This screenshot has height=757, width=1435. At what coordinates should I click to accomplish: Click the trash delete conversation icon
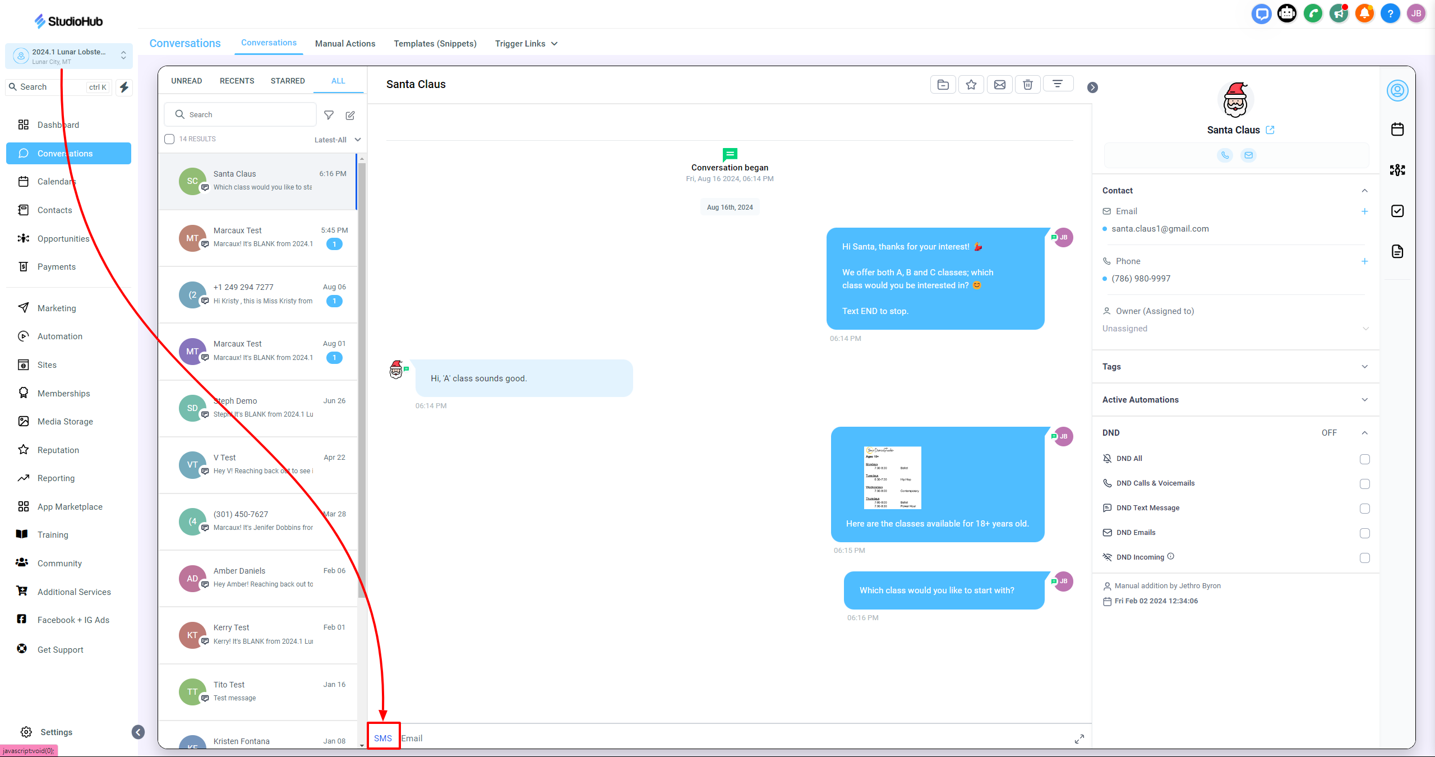[1027, 85]
